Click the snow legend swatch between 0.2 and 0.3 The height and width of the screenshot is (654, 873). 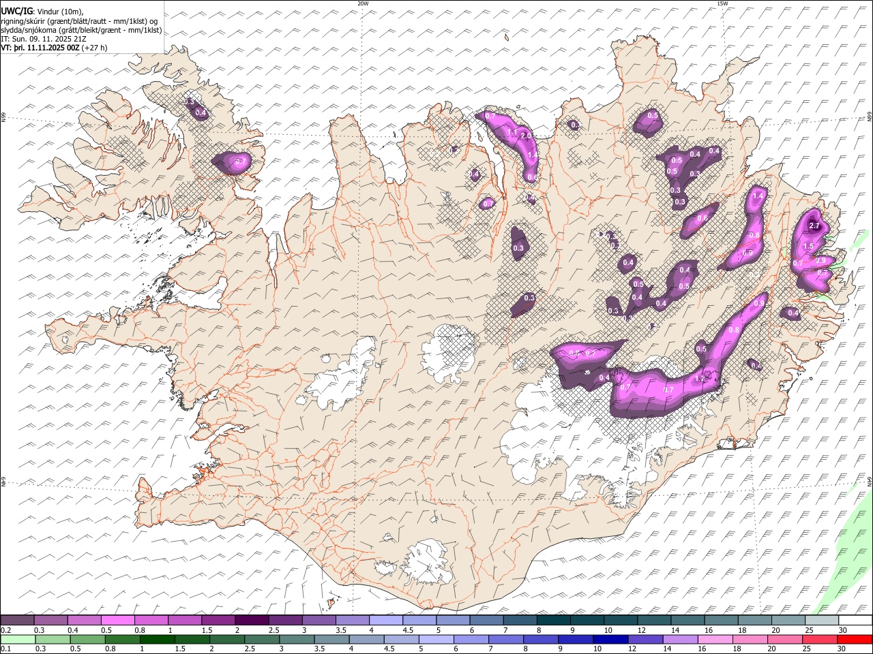18,620
